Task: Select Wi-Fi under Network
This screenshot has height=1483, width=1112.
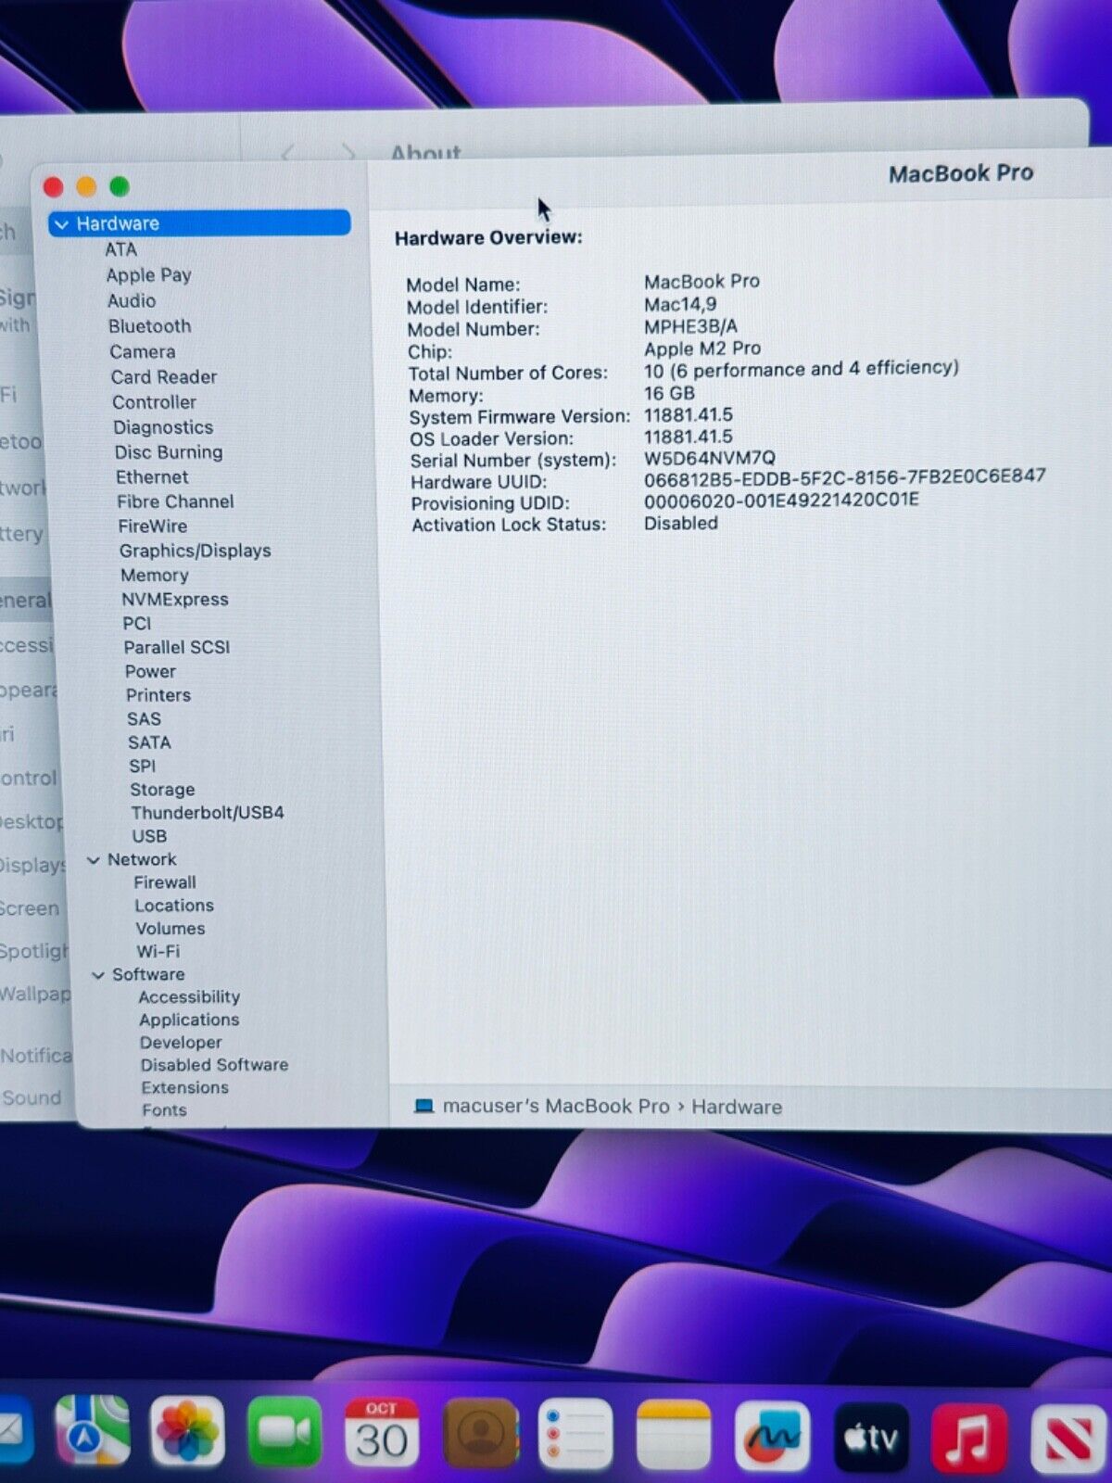Action: coord(158,952)
